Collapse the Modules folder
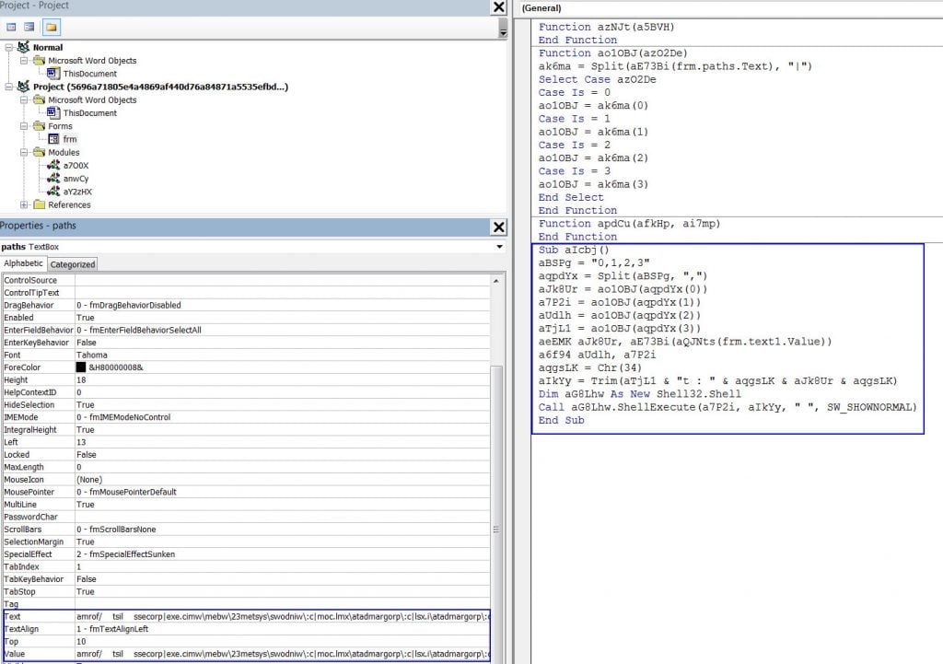The image size is (943, 664). (x=24, y=153)
